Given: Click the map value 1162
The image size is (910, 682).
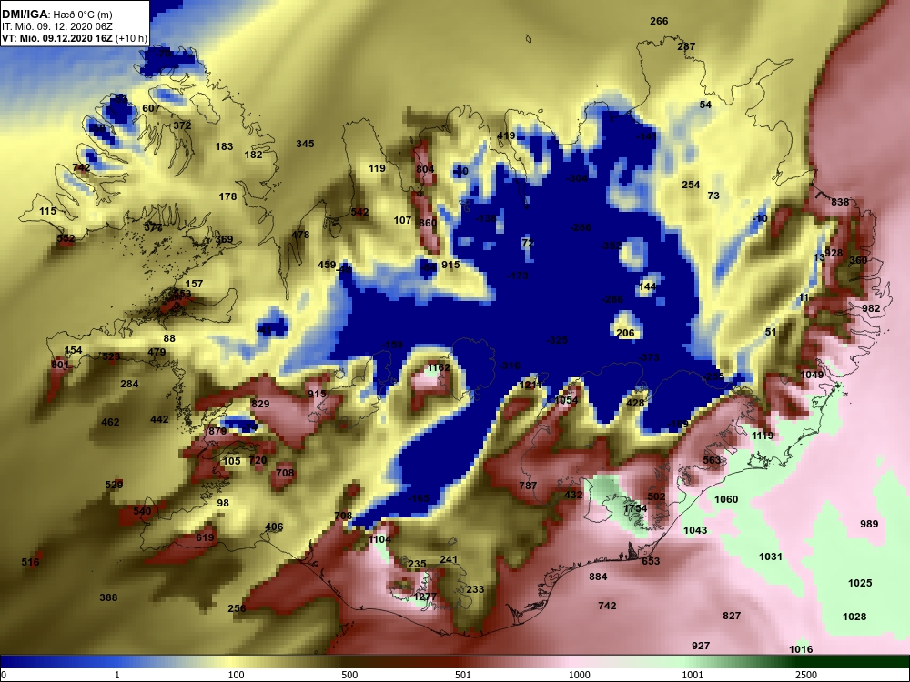Looking at the screenshot, I should tap(439, 367).
